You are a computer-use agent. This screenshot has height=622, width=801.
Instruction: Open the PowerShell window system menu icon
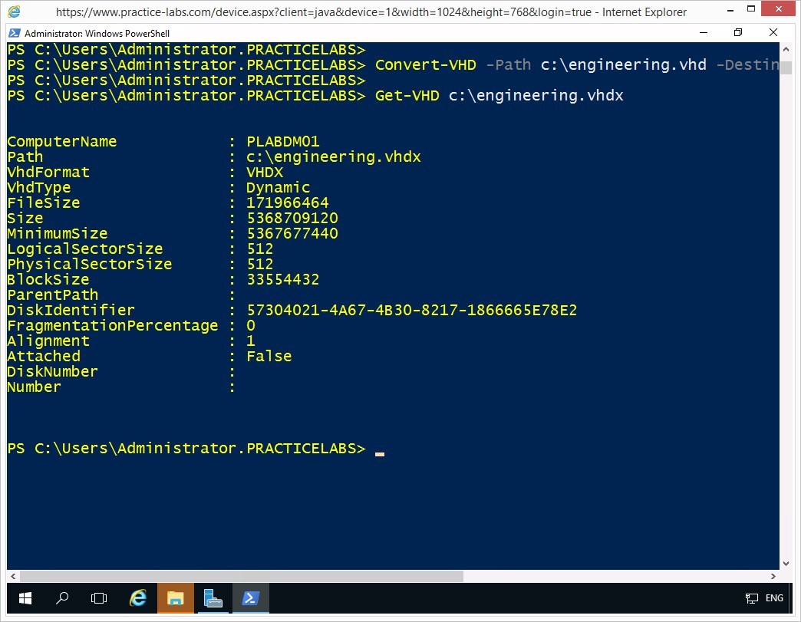[15, 34]
